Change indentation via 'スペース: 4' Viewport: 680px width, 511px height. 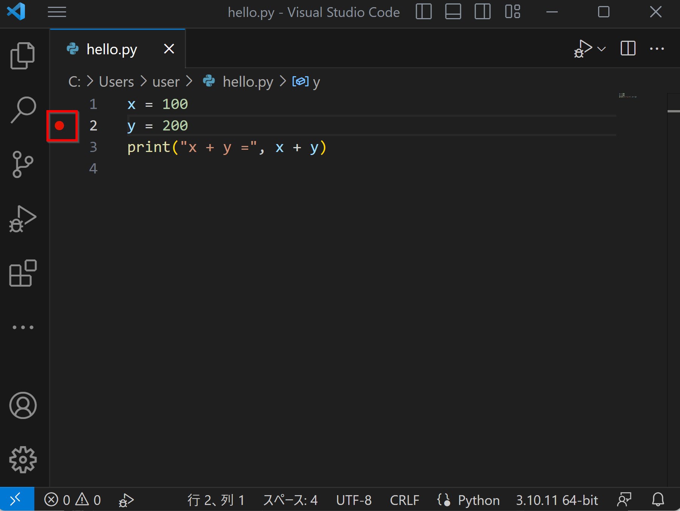click(290, 500)
